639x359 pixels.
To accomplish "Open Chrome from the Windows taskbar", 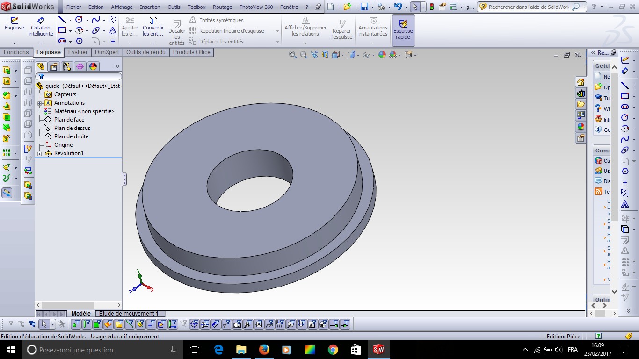I will [x=333, y=350].
